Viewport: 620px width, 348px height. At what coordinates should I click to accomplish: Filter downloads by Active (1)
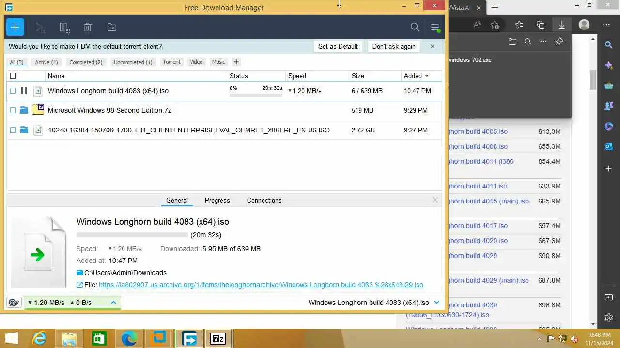pos(46,62)
